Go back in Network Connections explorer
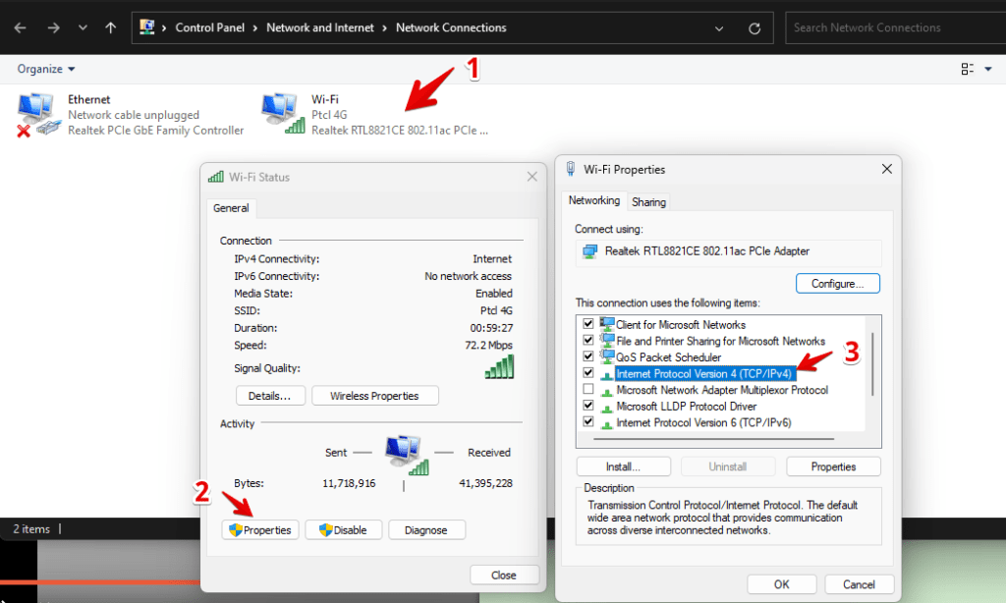 (20, 27)
